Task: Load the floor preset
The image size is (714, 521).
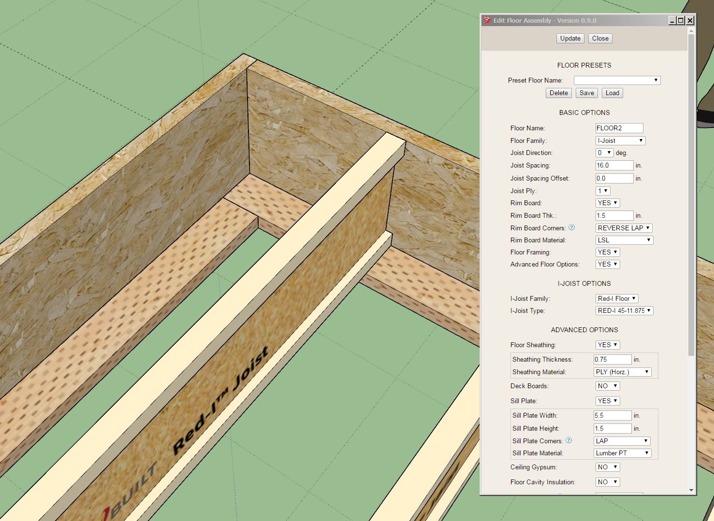Action: click(612, 93)
